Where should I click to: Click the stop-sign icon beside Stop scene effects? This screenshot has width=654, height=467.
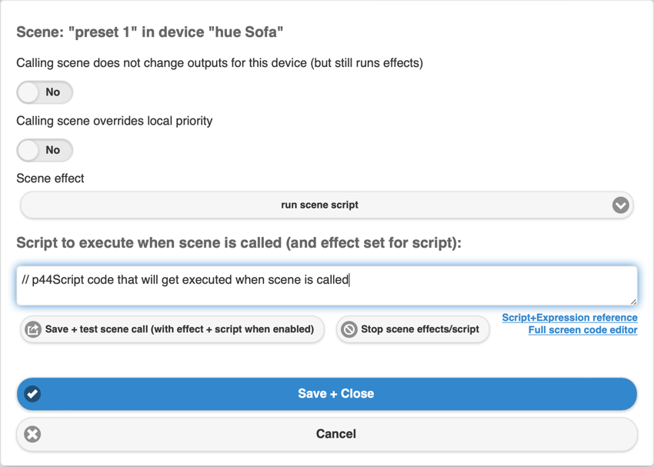coord(350,329)
